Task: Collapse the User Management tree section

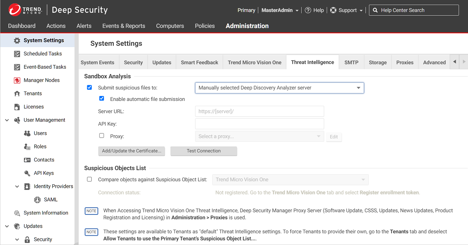Action: point(7,120)
